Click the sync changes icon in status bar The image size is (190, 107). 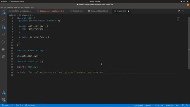click(12, 105)
